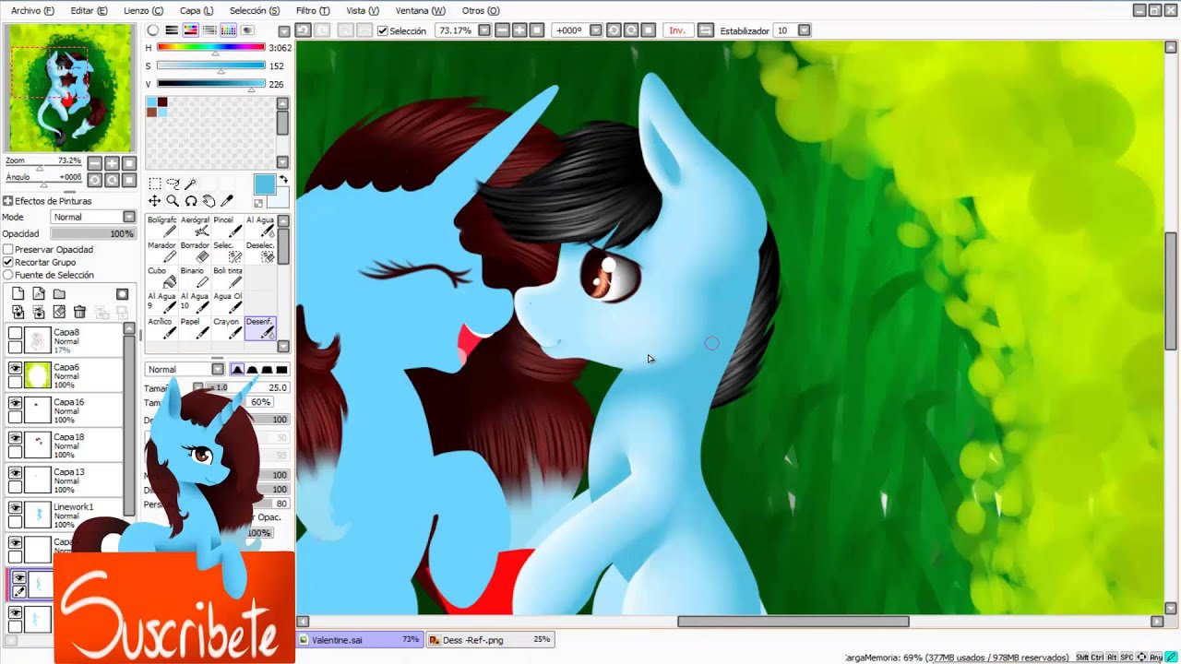Click the Hue slider bar
This screenshot has height=664, width=1181.
pos(210,47)
